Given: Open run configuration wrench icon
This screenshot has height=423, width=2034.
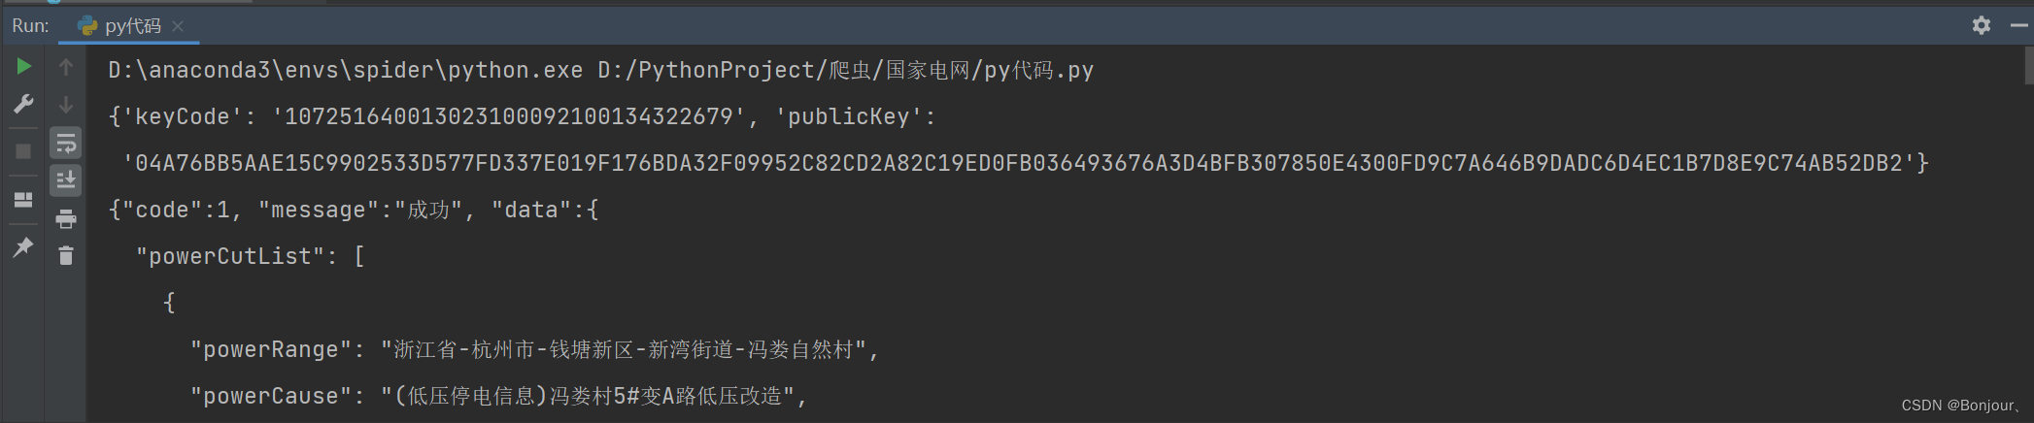Looking at the screenshot, I should (24, 104).
